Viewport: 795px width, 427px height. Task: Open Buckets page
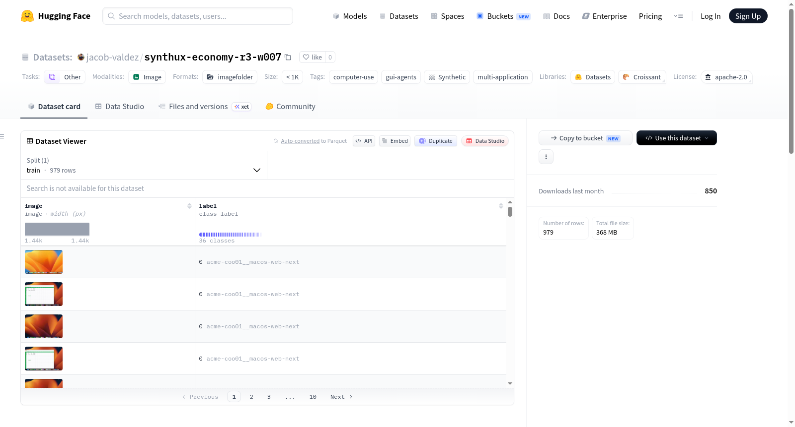[x=503, y=16]
